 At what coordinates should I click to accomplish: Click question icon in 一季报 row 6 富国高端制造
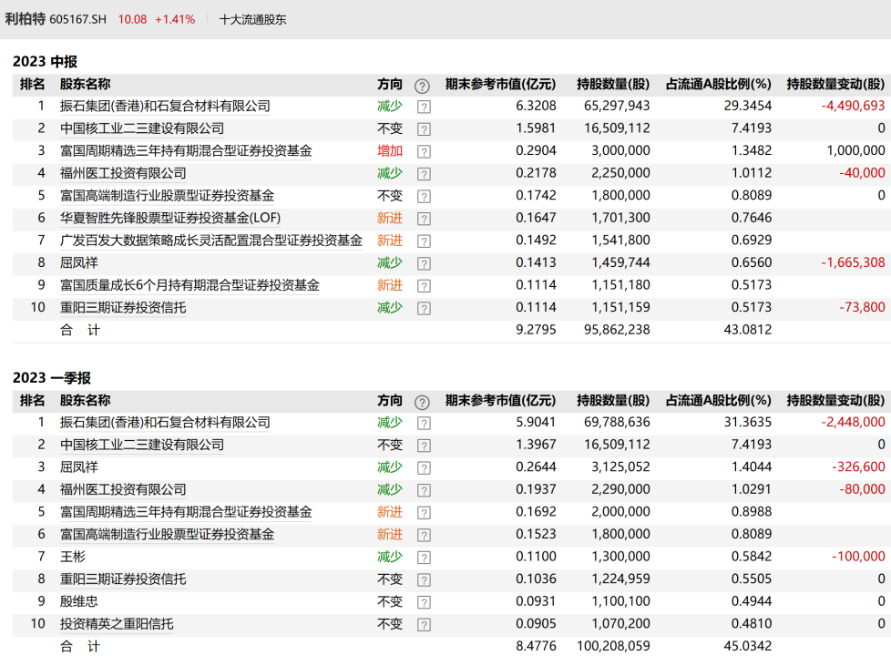(424, 536)
